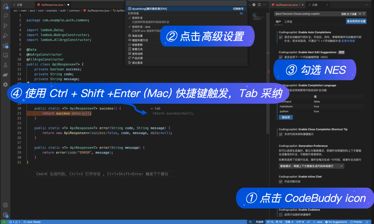Click the CodeBuddy icon in activity bar

[x=5, y=84]
